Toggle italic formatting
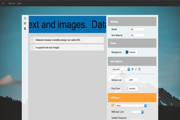This screenshot has height=120, width=180. [x=136, y=69]
